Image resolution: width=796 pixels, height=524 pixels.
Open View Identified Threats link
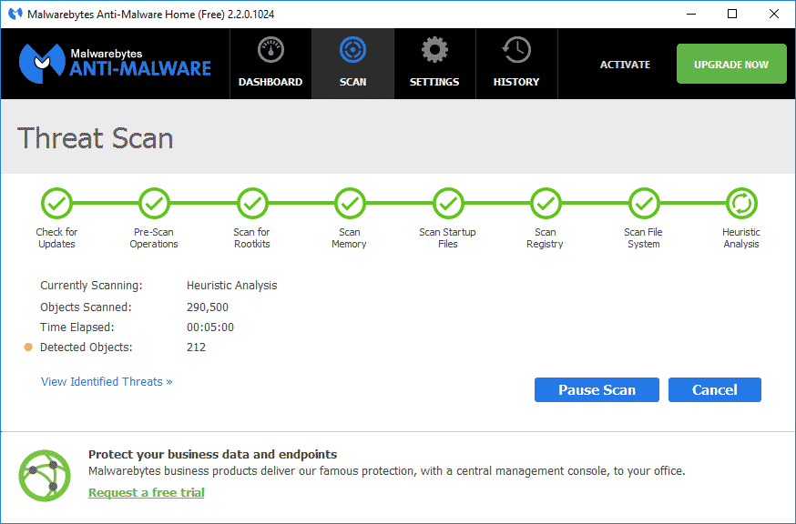click(x=107, y=382)
